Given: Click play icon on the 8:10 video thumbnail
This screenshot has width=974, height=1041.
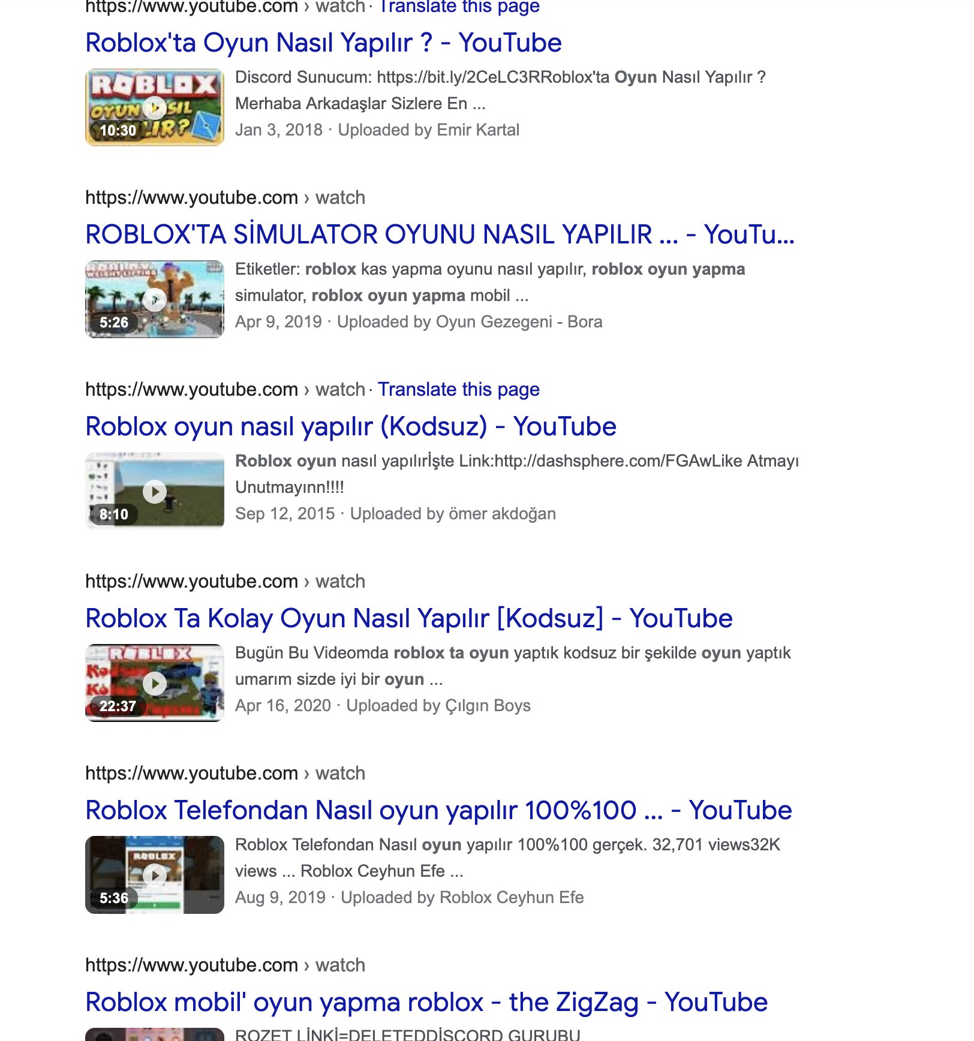Looking at the screenshot, I should (155, 491).
